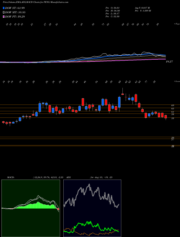Click the 69 price level label
The image size is (180, 237).
[172, 105]
